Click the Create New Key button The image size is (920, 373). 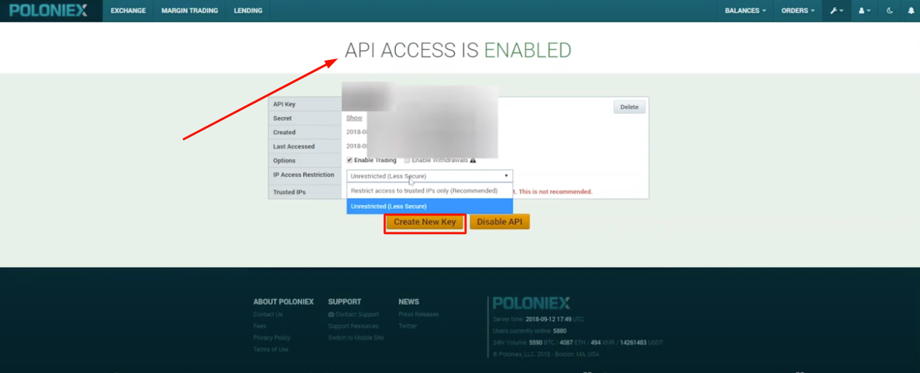coord(425,222)
